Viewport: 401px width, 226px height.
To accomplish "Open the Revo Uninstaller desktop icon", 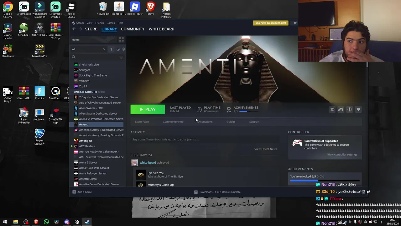I will 24,116.
